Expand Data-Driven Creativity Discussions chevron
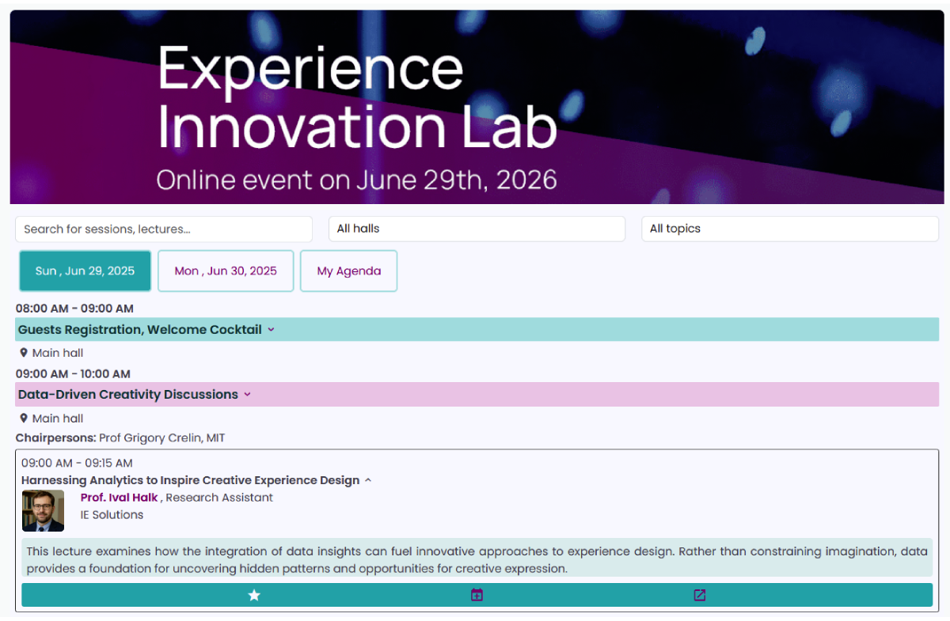Viewport: 950px width, 621px height. tap(247, 395)
